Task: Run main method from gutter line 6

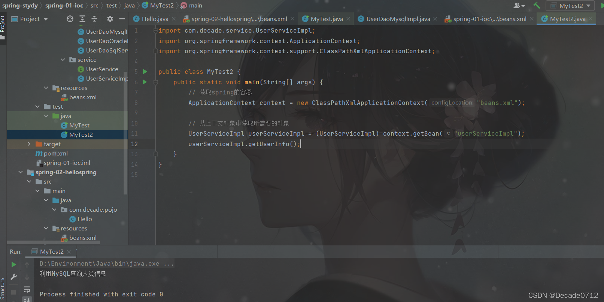Action: tap(145, 82)
